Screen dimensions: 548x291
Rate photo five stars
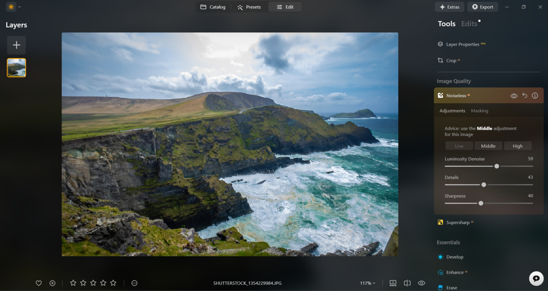pos(113,283)
